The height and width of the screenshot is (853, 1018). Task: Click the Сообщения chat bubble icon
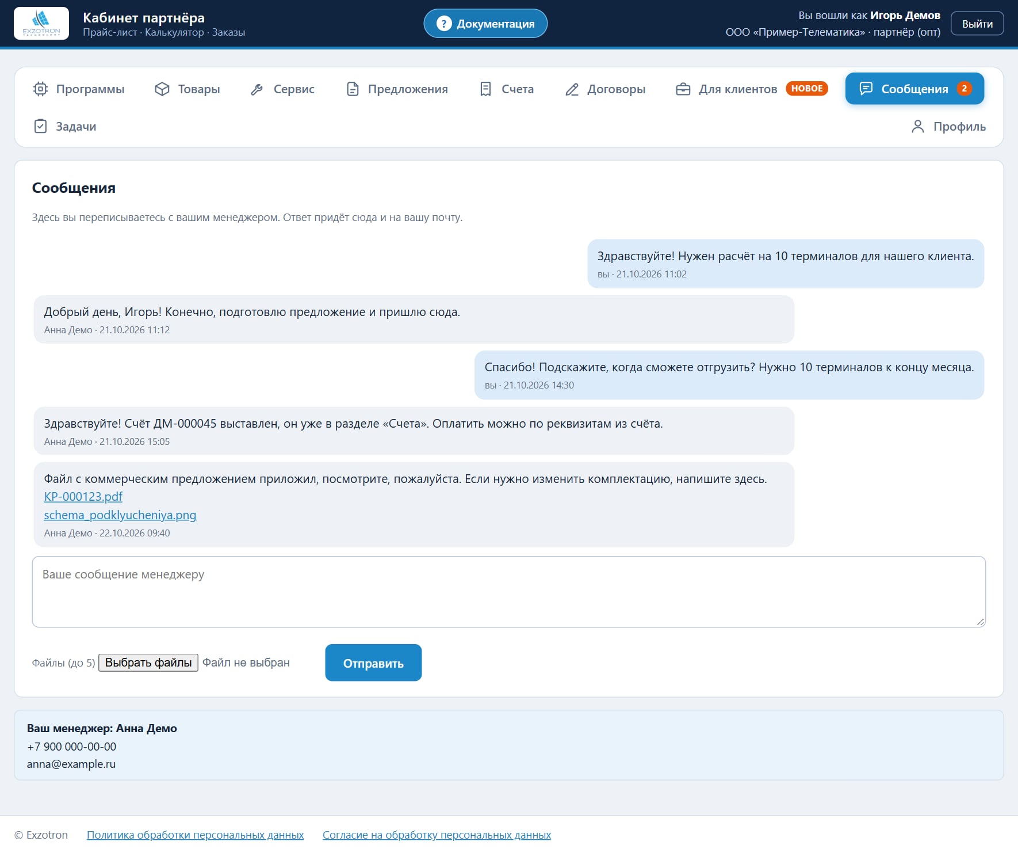coord(866,89)
